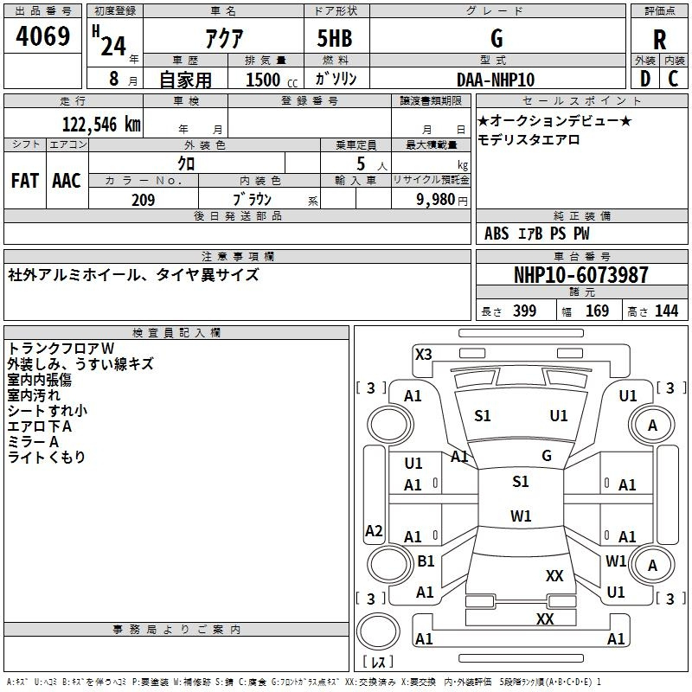Image resolution: width=692 pixels, height=692 pixels.
Task: Click the lot number 4069
Action: coord(42,35)
